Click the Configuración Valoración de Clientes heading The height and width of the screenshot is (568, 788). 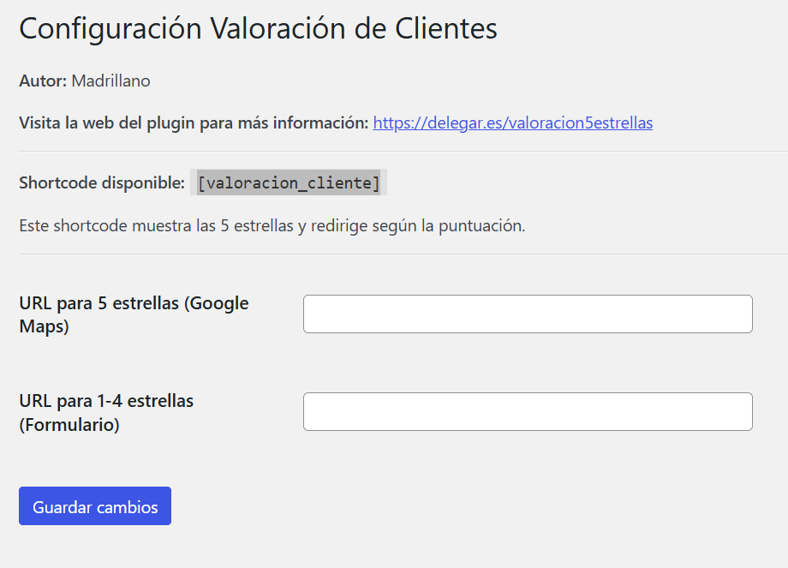coord(258,28)
